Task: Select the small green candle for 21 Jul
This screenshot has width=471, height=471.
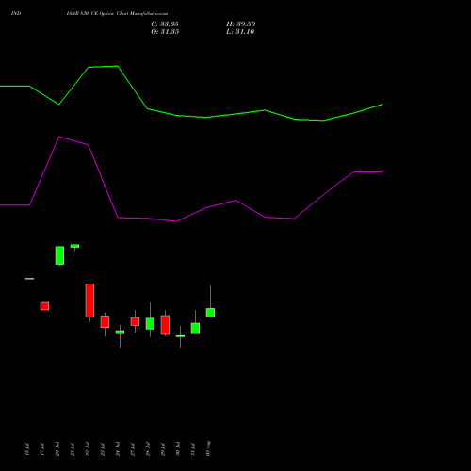Action: coord(74,246)
